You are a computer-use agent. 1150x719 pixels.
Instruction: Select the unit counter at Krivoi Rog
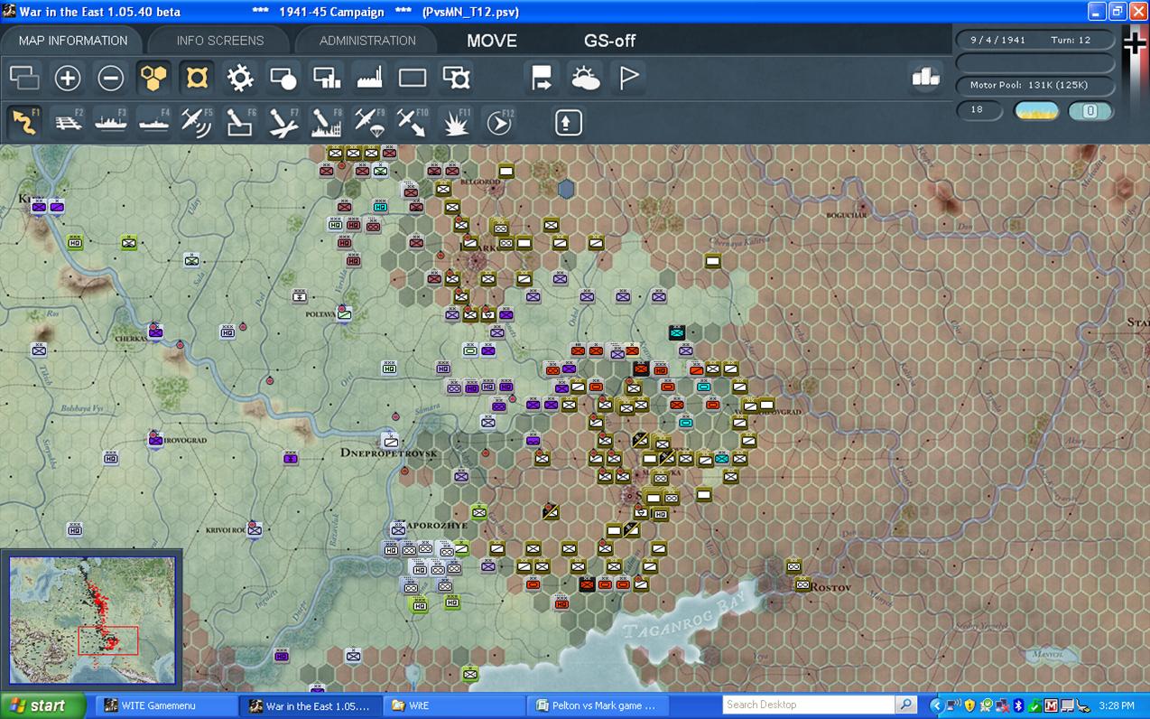coord(255,529)
